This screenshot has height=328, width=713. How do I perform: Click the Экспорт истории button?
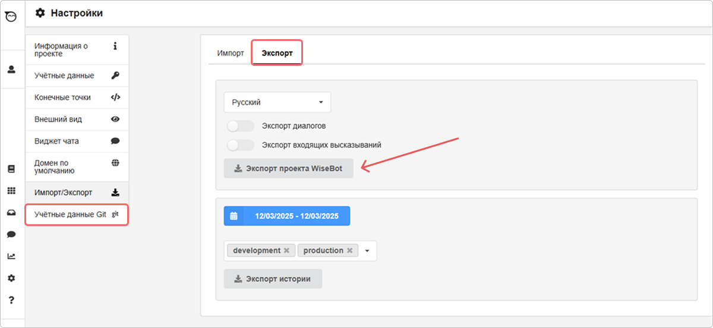click(x=273, y=279)
